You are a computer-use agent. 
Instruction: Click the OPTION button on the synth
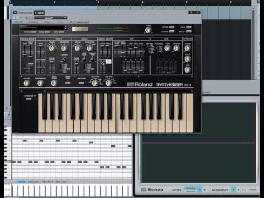(172, 27)
